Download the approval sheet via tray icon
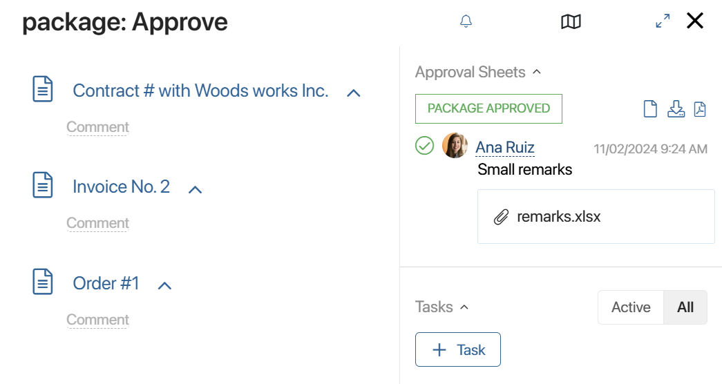Image resolution: width=722 pixels, height=384 pixels. click(x=676, y=109)
